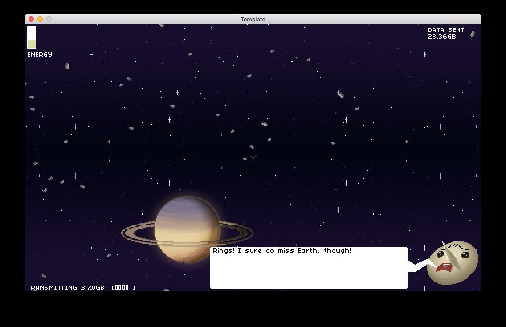Click the TRANSMITTING 3.70GB status text
506x327 pixels.
[x=66, y=288]
